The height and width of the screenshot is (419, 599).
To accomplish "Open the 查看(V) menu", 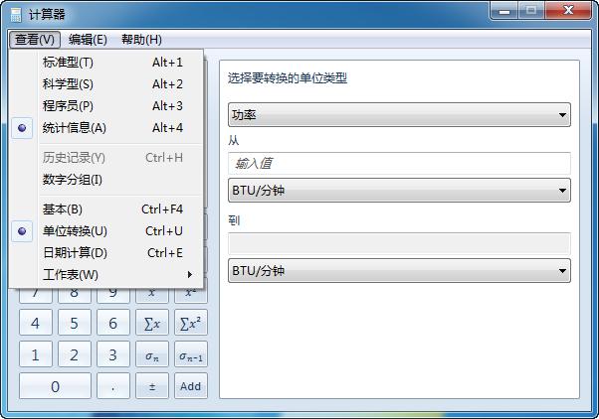I will pyautogui.click(x=35, y=40).
